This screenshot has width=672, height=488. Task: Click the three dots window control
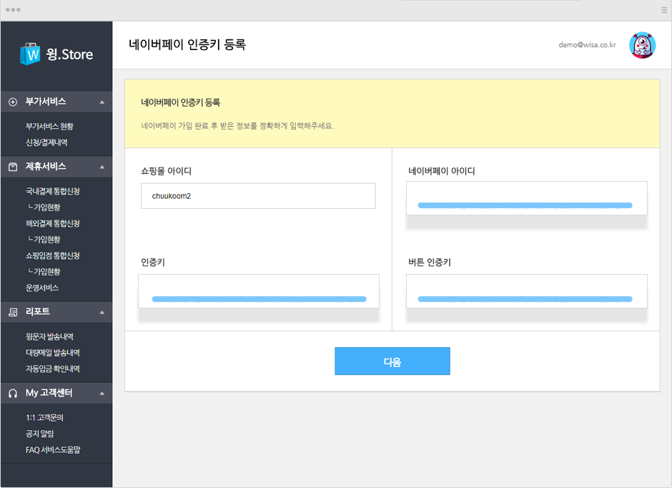[x=13, y=10]
